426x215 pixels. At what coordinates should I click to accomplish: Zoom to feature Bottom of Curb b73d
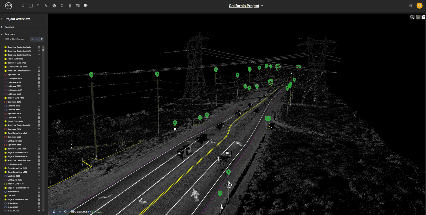[x=39, y=63]
